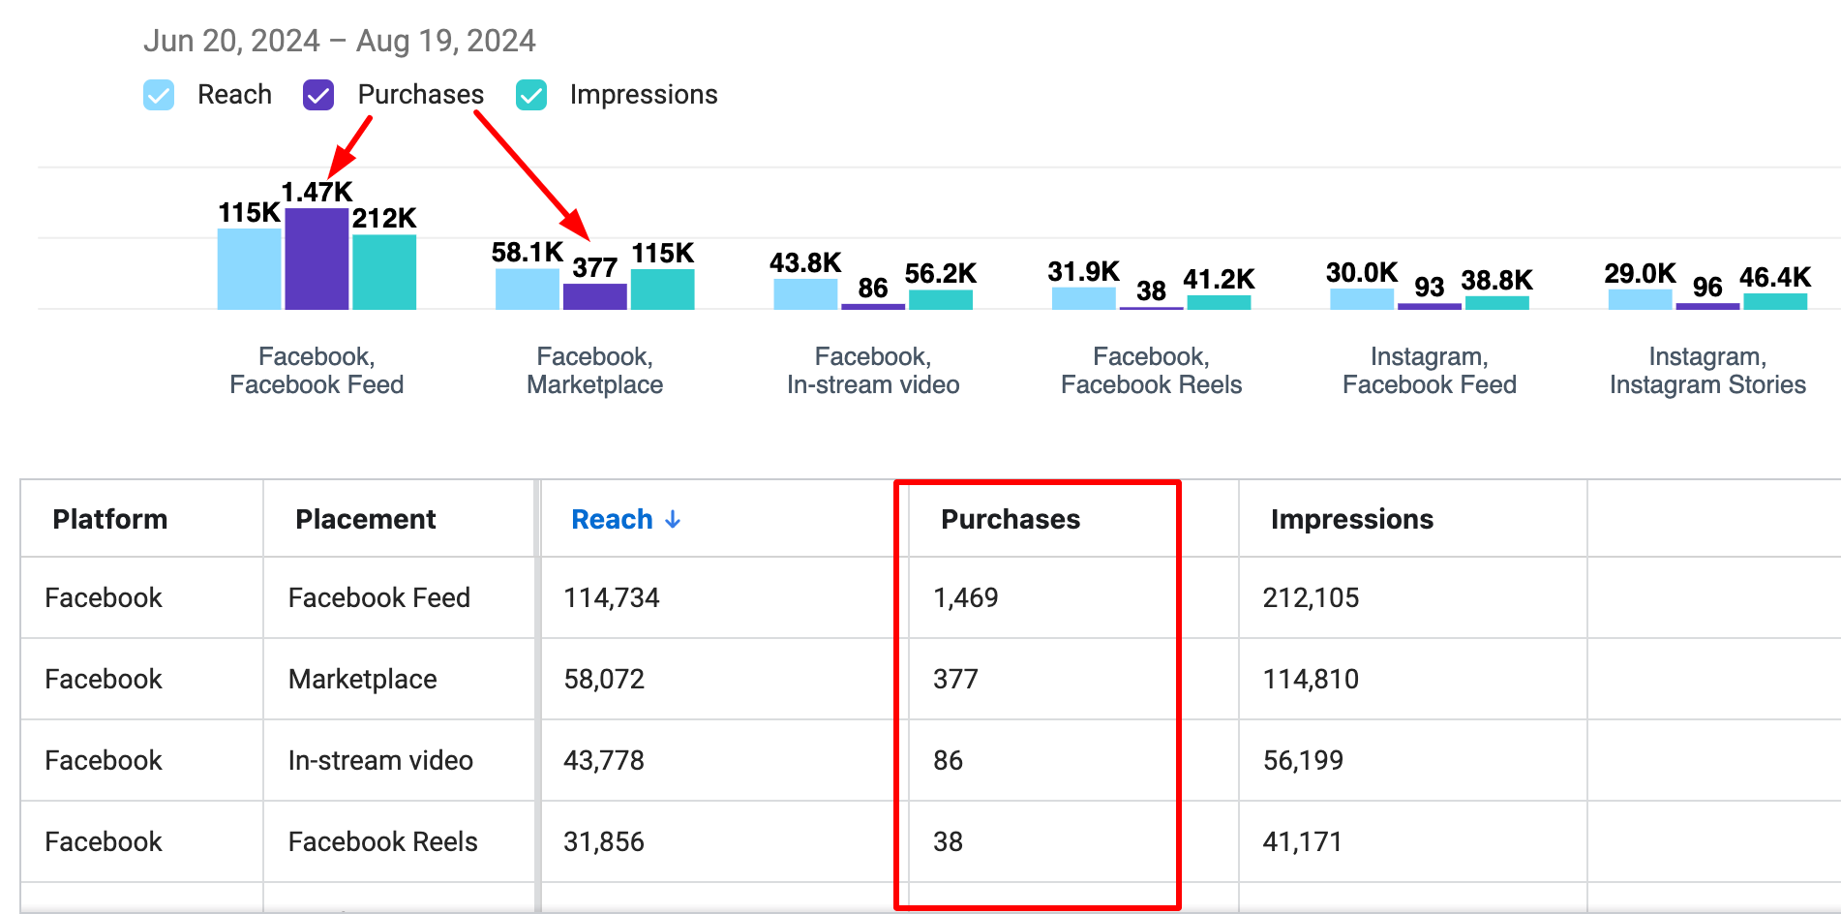The width and height of the screenshot is (1841, 914).
Task: Uncheck the Impressions checkbox
Action: pos(531,95)
